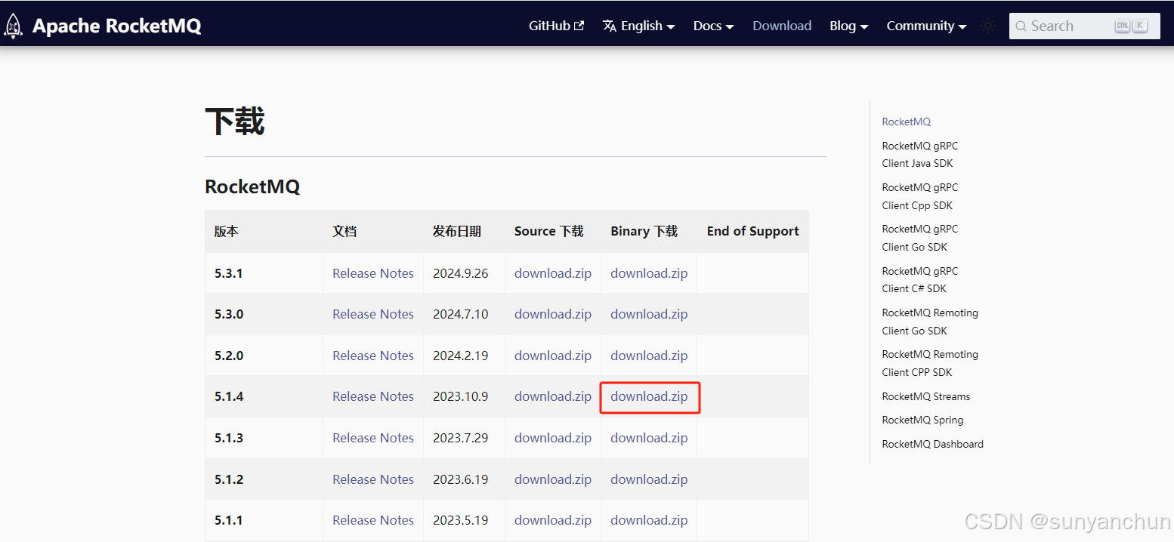Download binary zip for 5.1.2
Viewport: 1174px width, 542px height.
tap(649, 479)
